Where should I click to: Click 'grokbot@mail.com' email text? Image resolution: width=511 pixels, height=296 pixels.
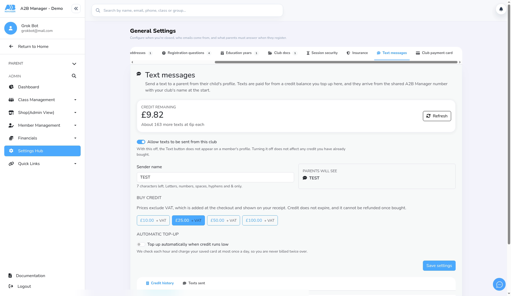(37, 31)
